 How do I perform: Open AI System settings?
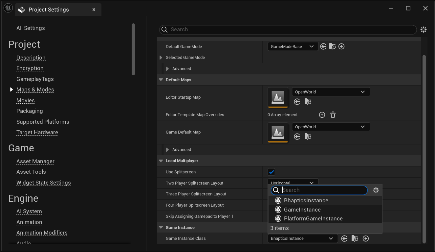[x=29, y=211]
